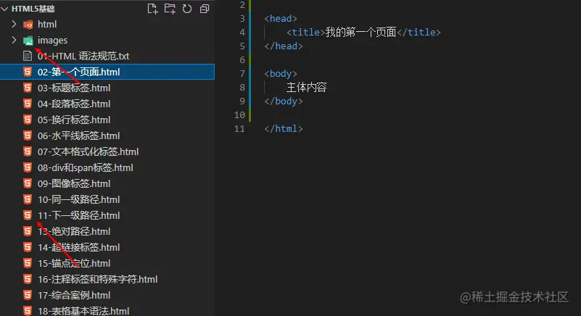Collapse the HTML5基础 root folder chevron
581x316 pixels.
coord(4,9)
